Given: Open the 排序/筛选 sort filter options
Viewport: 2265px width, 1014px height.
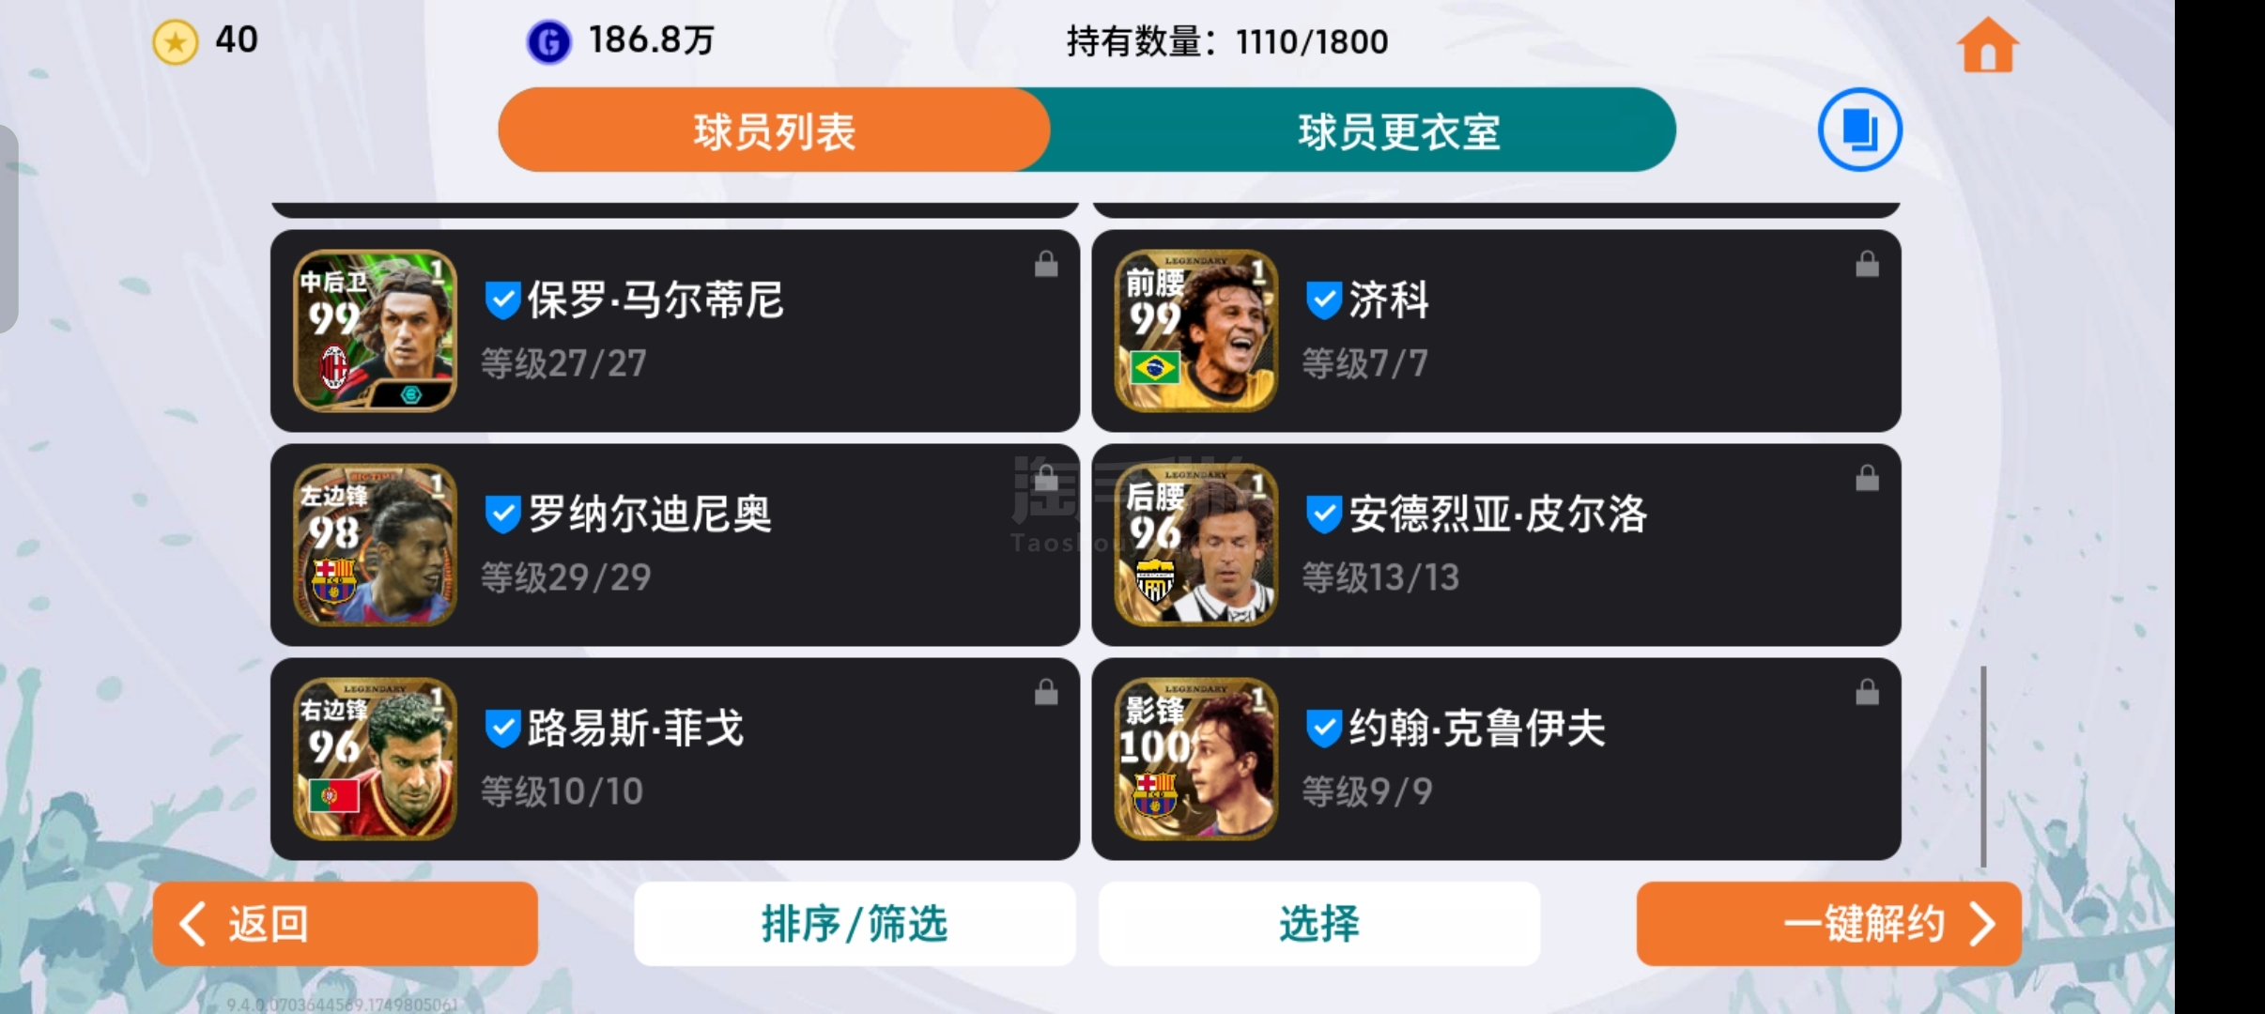Looking at the screenshot, I should (x=855, y=924).
